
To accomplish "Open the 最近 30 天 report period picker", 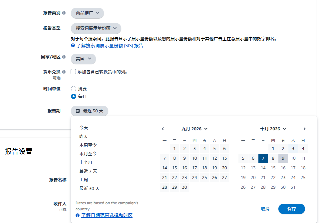I will (x=90, y=111).
